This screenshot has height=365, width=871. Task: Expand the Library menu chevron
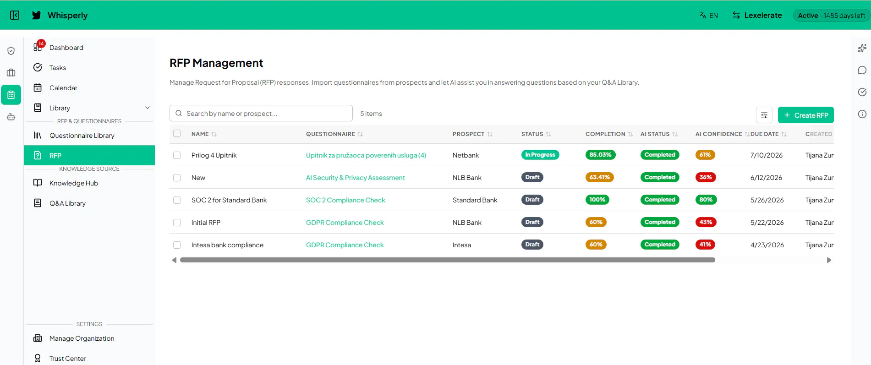148,108
